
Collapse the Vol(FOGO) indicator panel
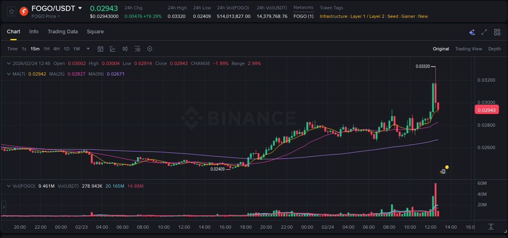(9, 186)
